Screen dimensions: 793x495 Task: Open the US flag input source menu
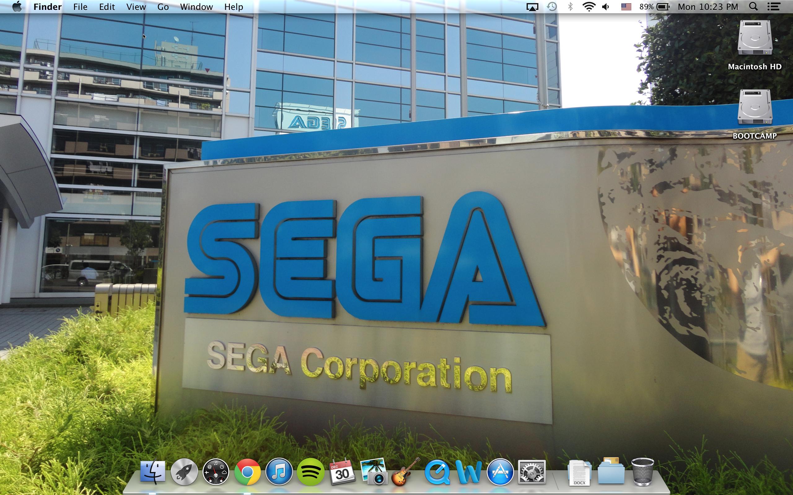coord(626,6)
